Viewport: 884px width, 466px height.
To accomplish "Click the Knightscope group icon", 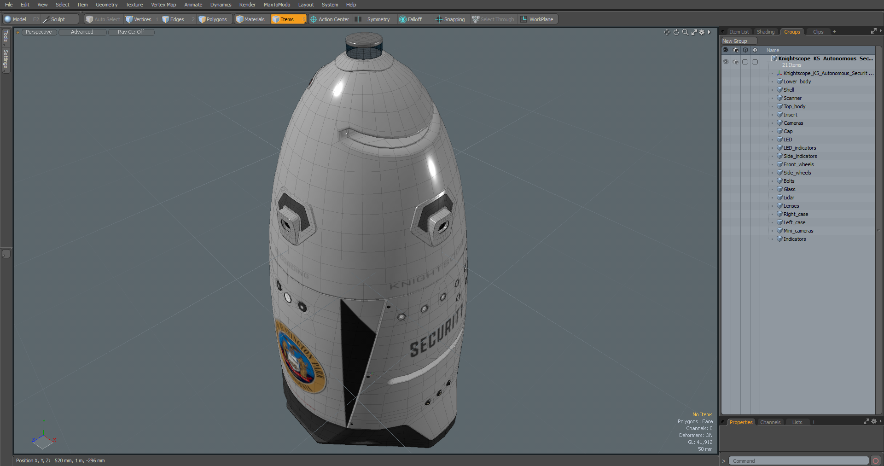I will pos(774,58).
